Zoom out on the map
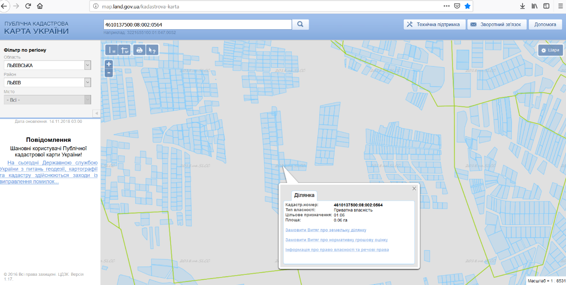Screen dimensions: 566x285 109,72
